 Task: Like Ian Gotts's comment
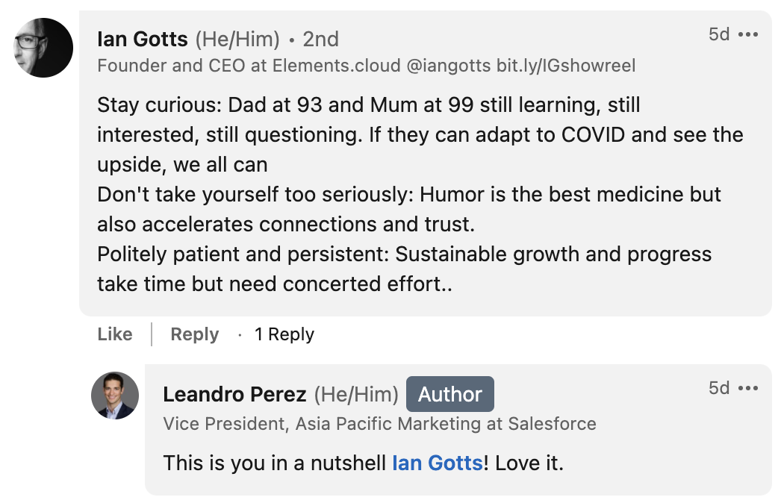coord(114,334)
